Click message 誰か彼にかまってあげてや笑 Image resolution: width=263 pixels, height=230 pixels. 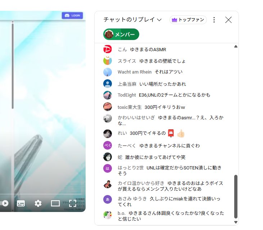[x=155, y=157]
